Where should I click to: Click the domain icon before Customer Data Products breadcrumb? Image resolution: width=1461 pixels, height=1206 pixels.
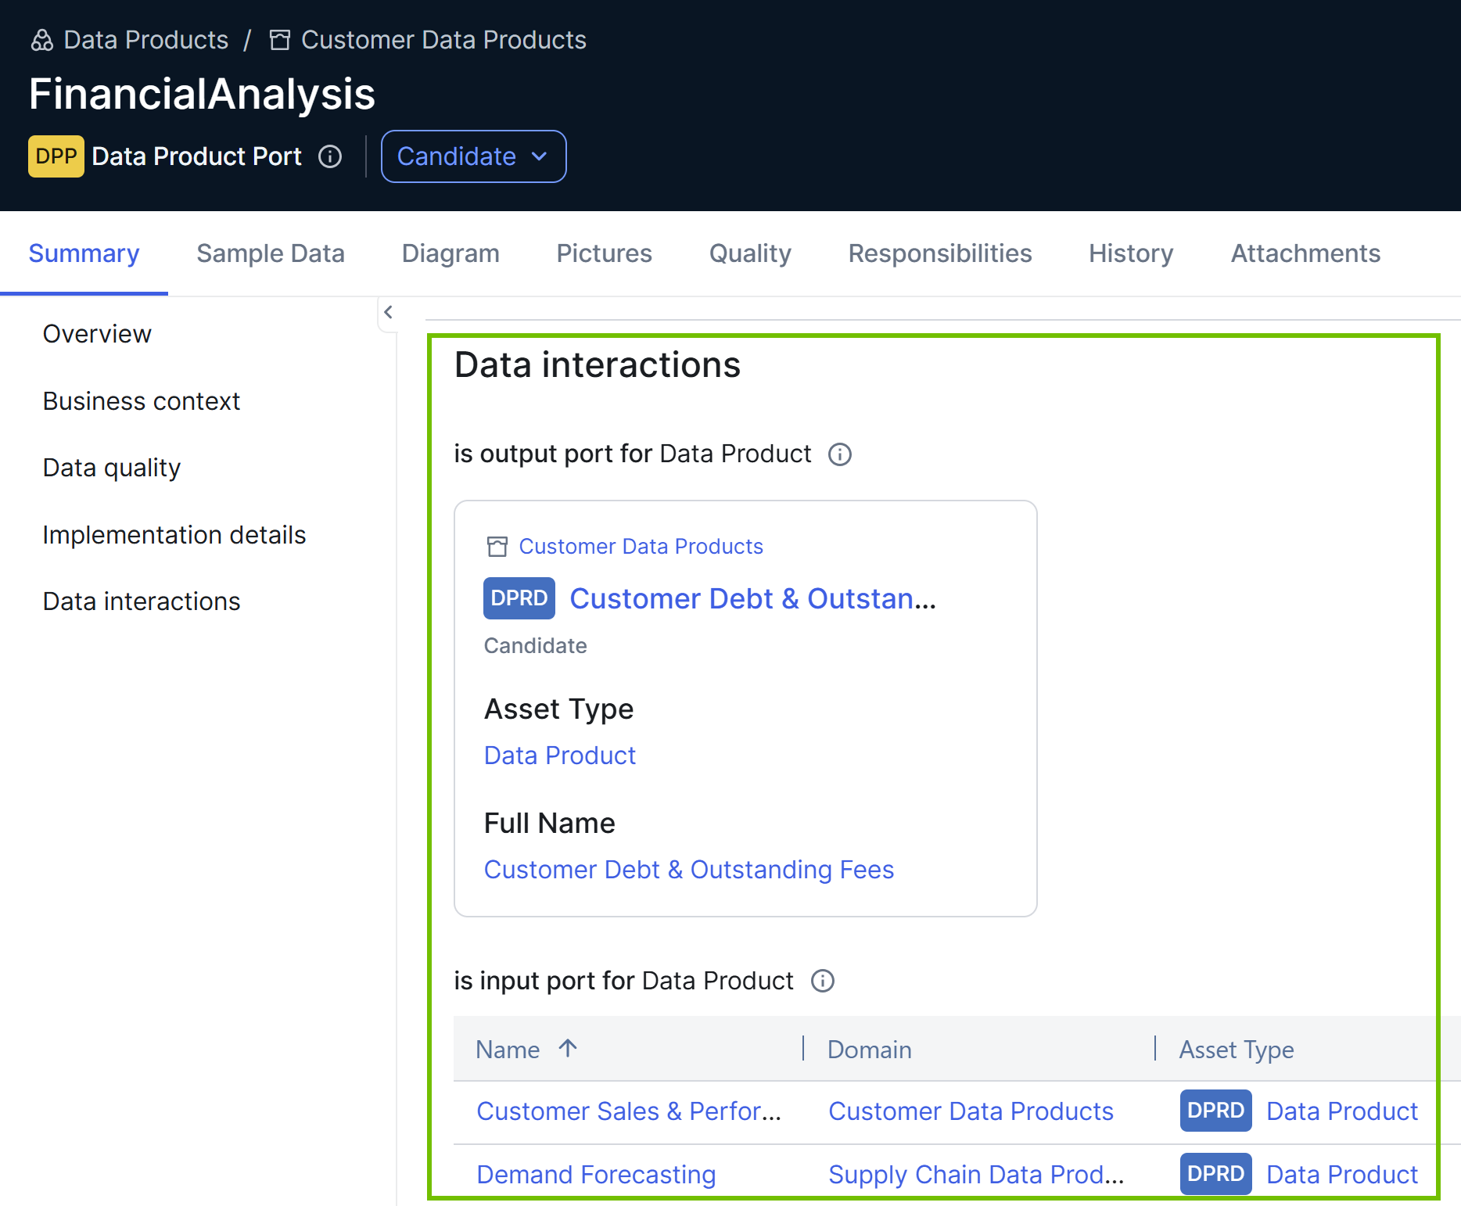click(x=280, y=40)
